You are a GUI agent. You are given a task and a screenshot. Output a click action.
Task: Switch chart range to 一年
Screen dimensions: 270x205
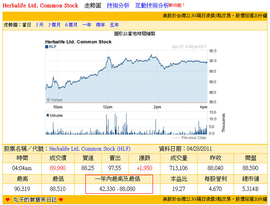[87, 25]
